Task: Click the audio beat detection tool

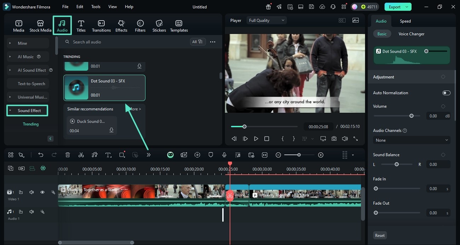Action: click(x=94, y=155)
